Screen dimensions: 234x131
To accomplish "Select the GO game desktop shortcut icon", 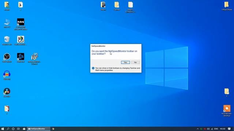I will (20, 40).
